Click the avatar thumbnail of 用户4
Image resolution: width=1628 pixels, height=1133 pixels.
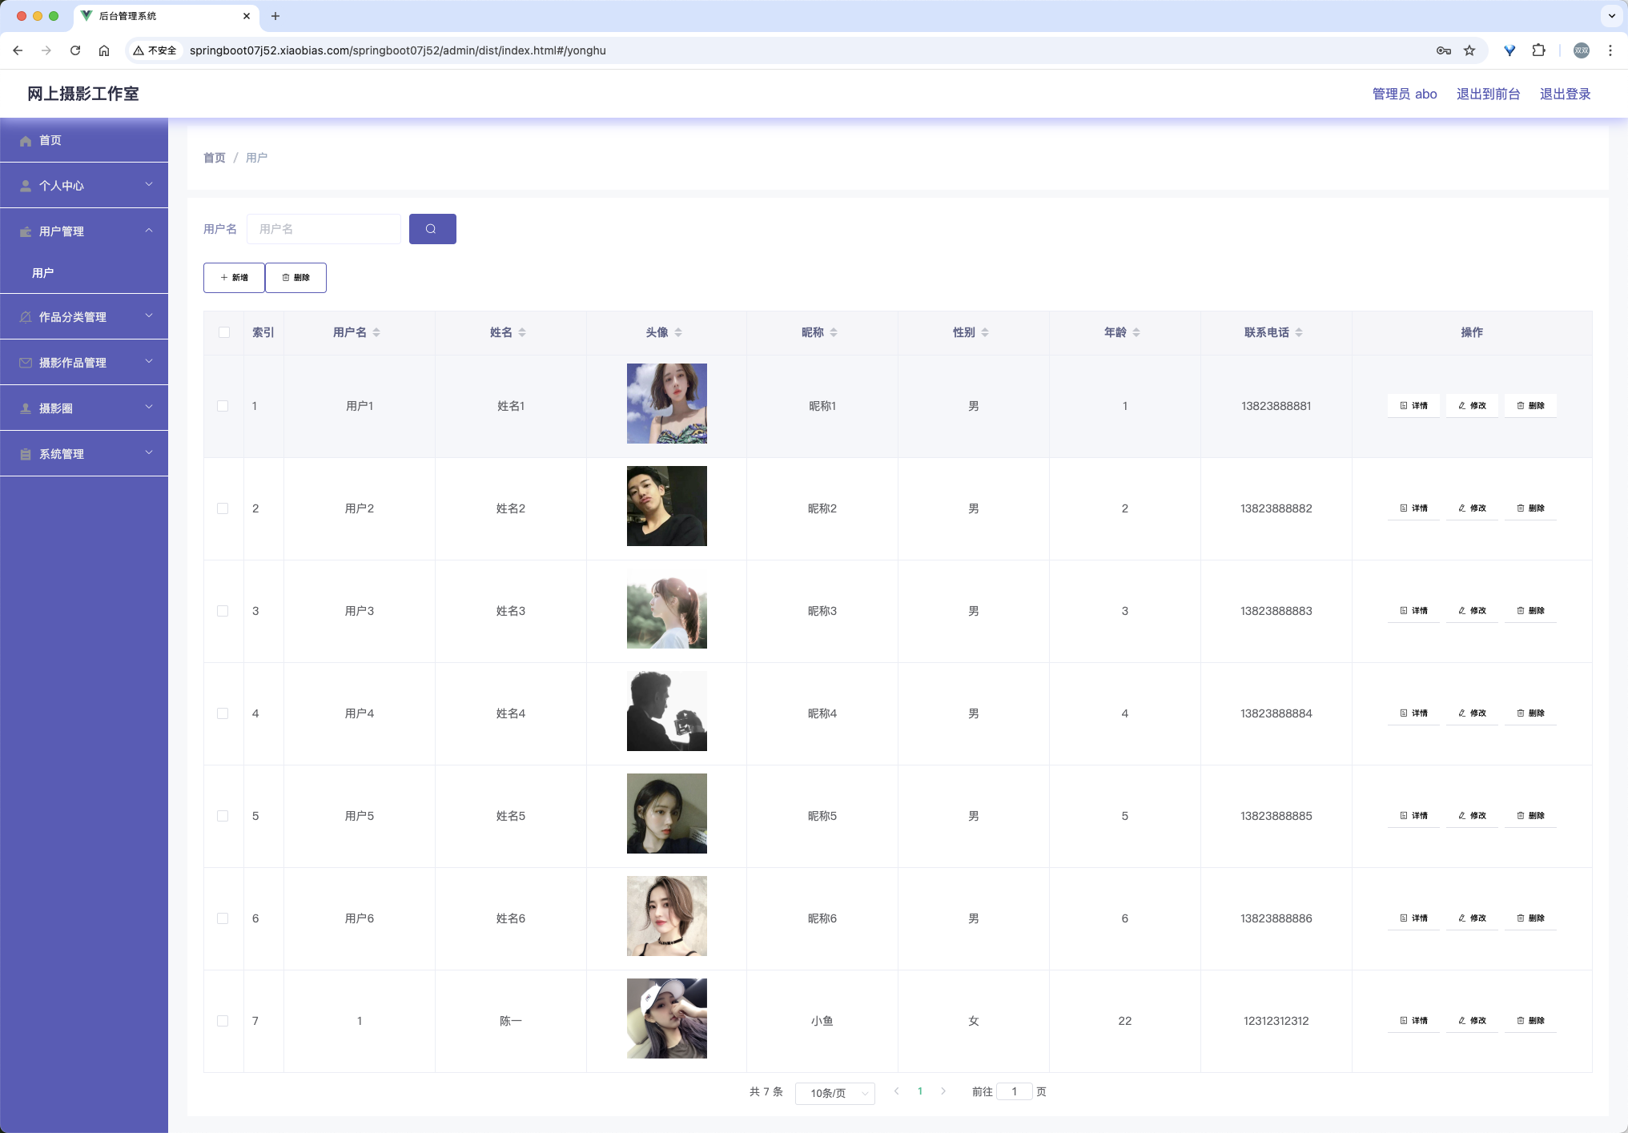click(x=667, y=711)
